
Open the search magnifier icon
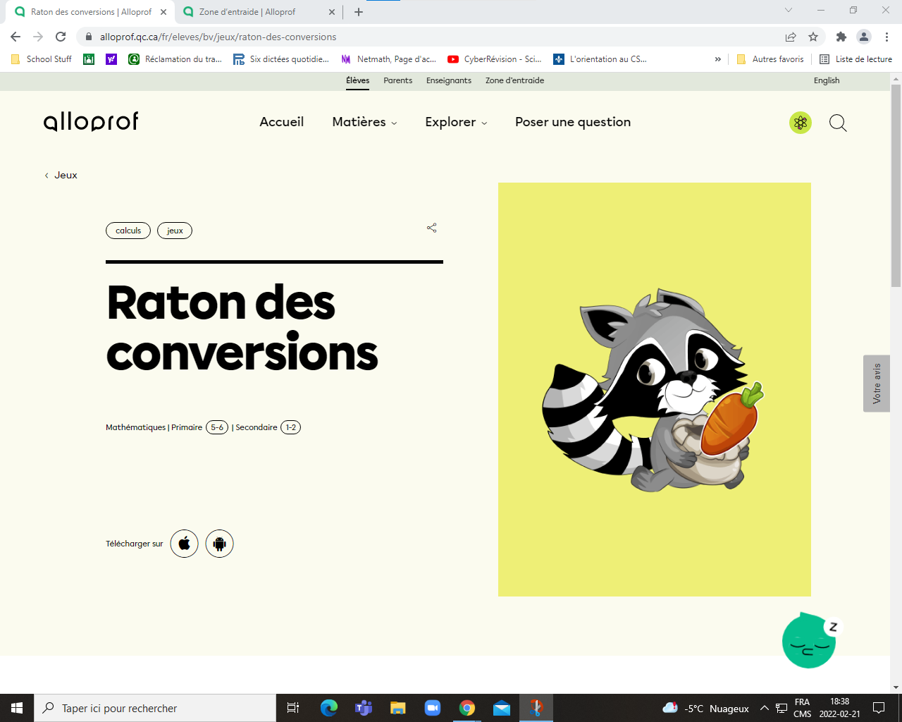tap(838, 123)
